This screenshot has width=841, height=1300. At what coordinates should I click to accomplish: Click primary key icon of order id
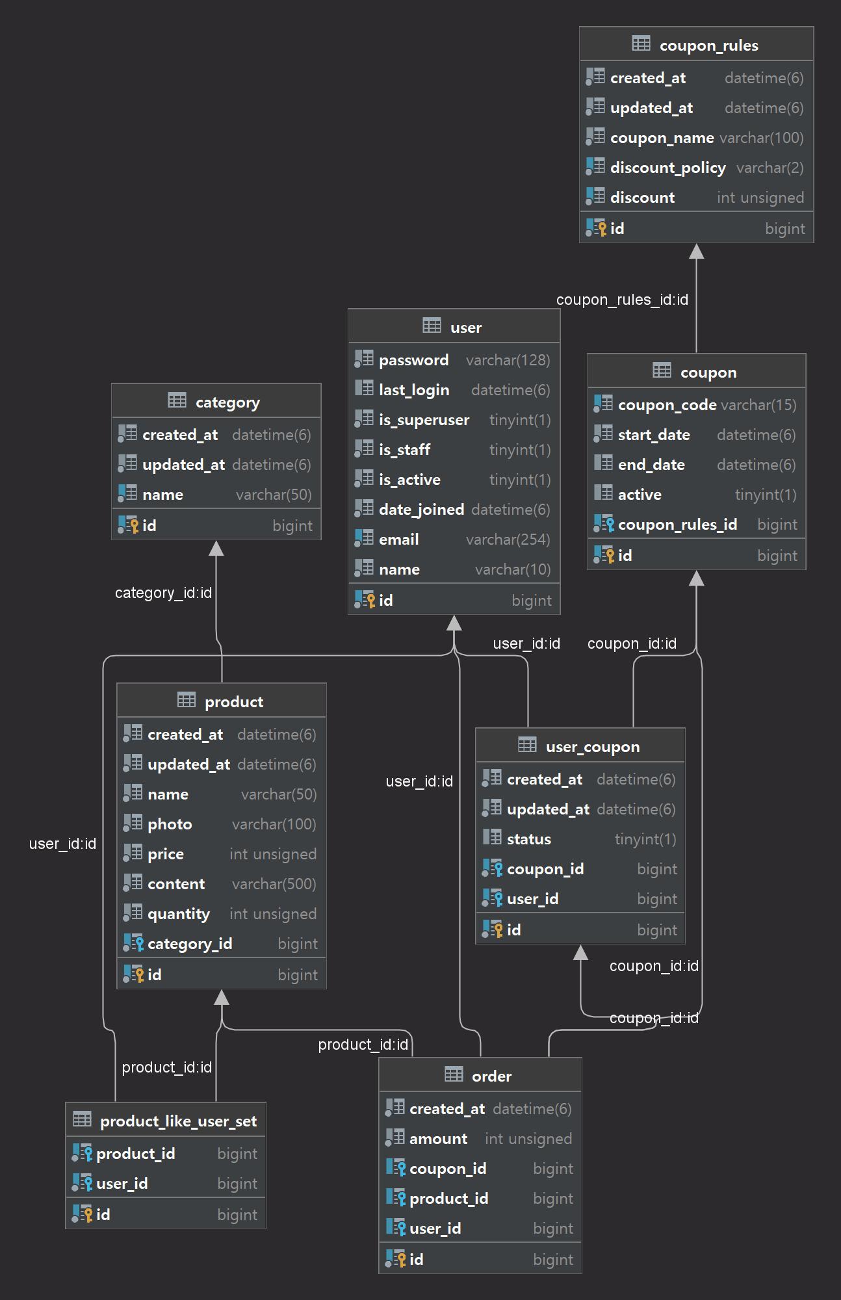(395, 1258)
